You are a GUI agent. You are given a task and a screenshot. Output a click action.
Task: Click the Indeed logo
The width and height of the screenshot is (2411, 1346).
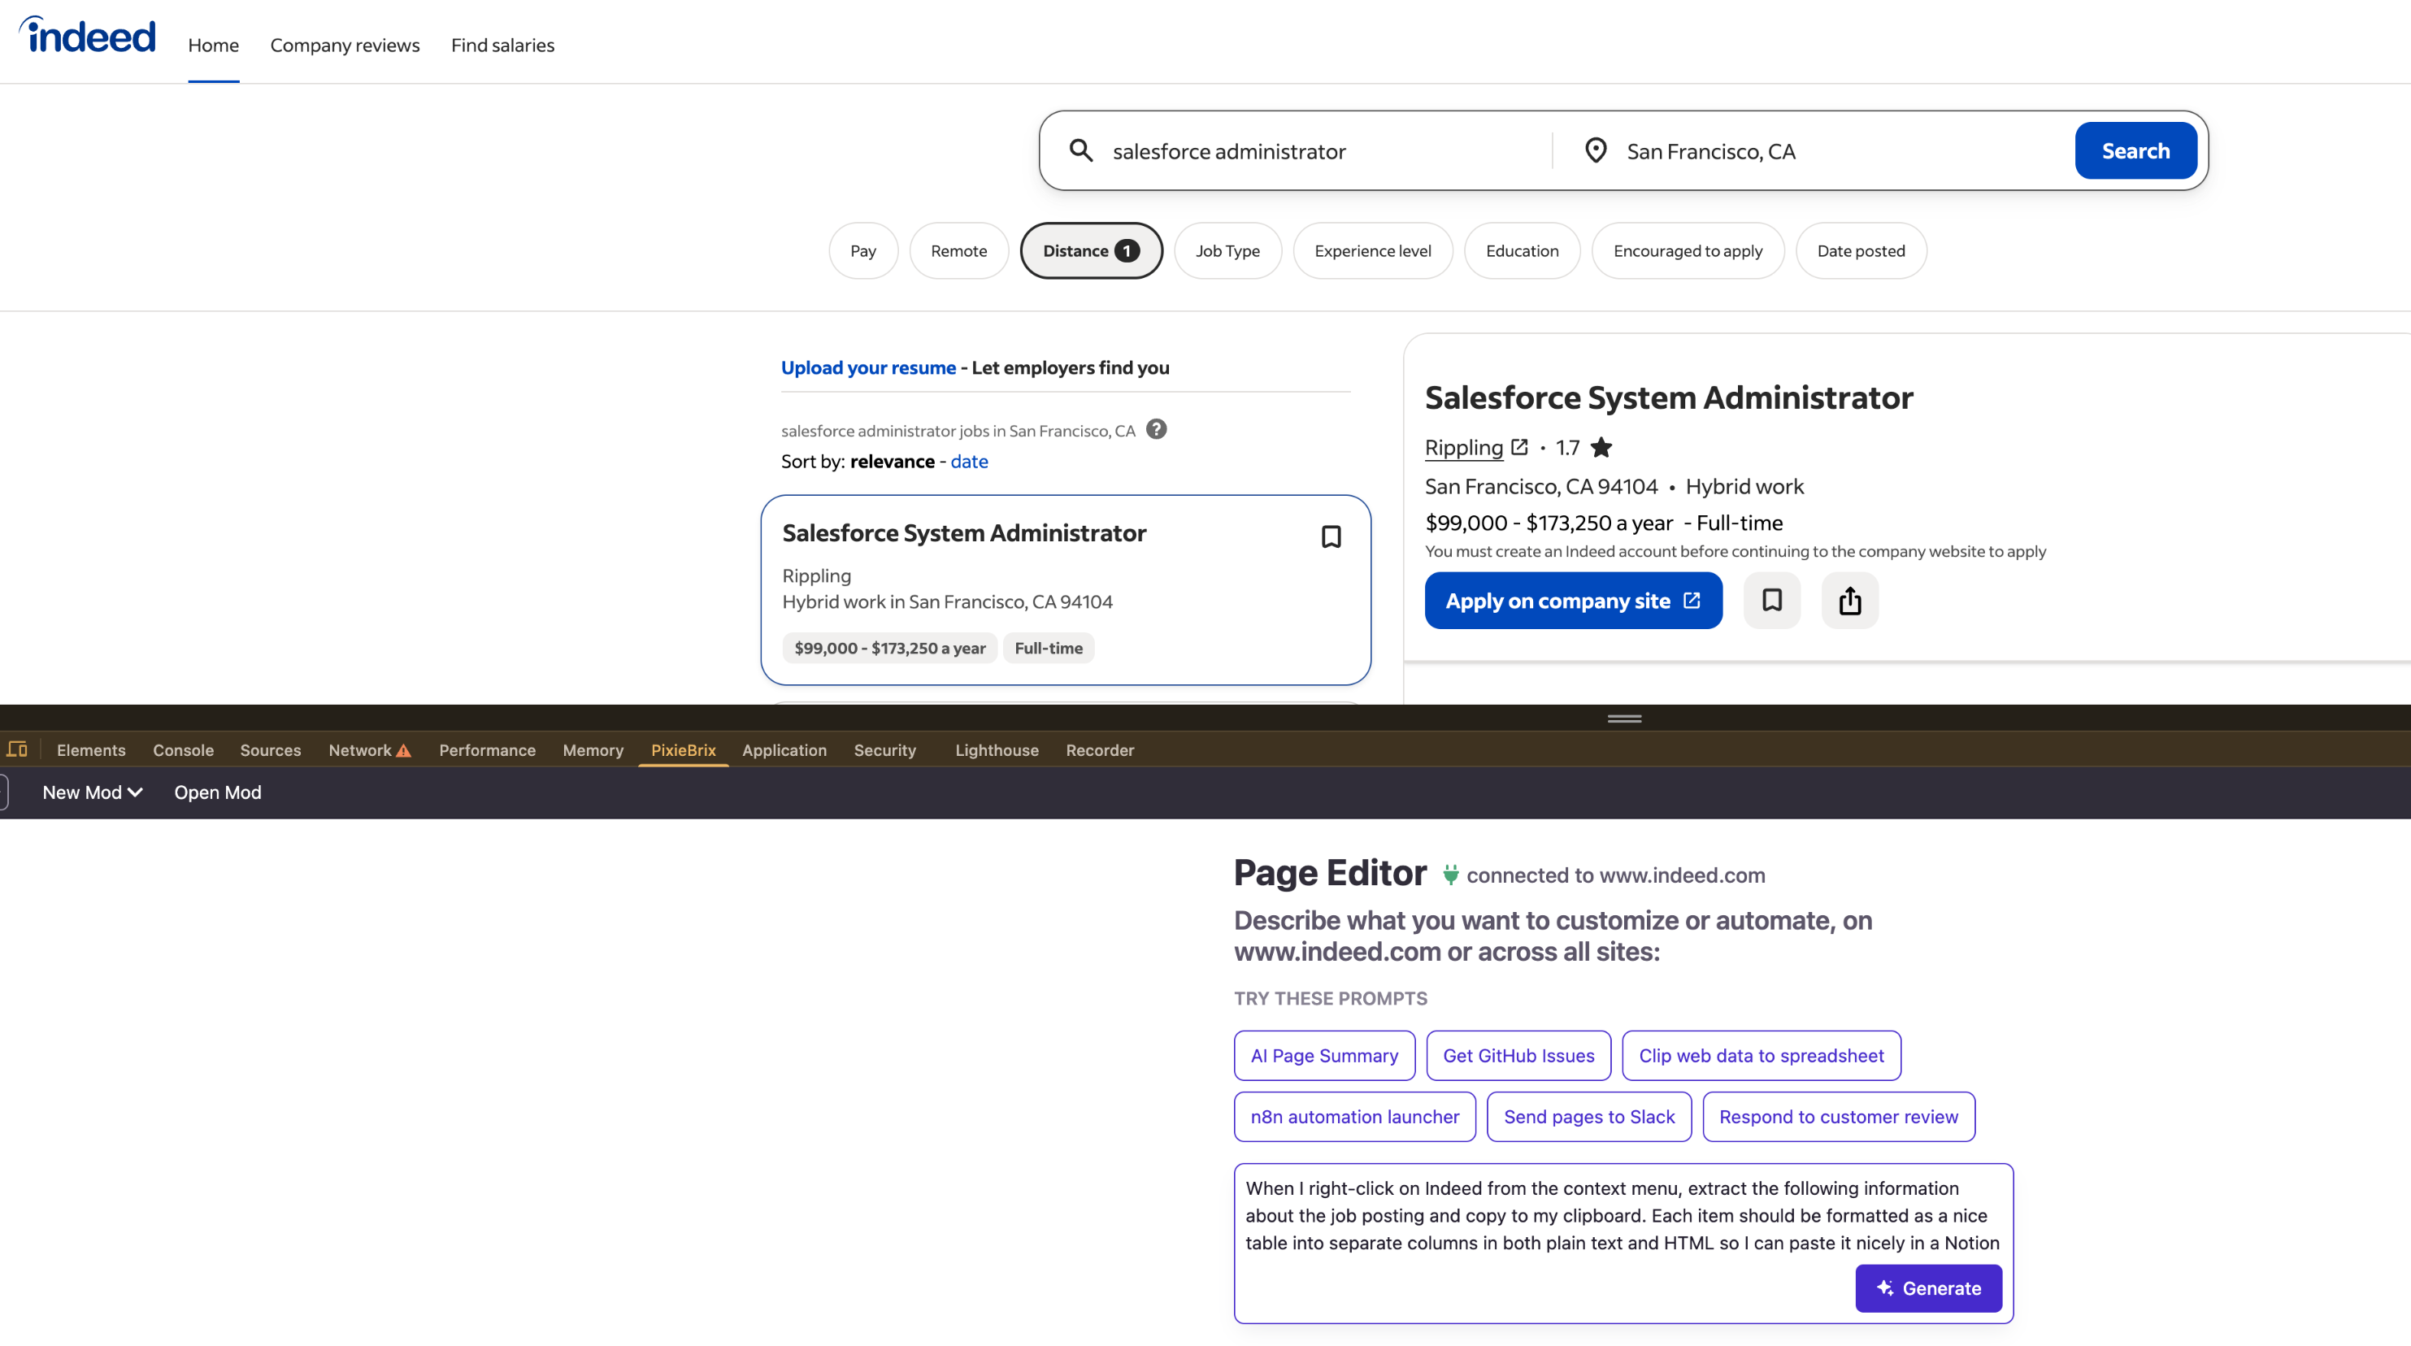pyautogui.click(x=88, y=37)
